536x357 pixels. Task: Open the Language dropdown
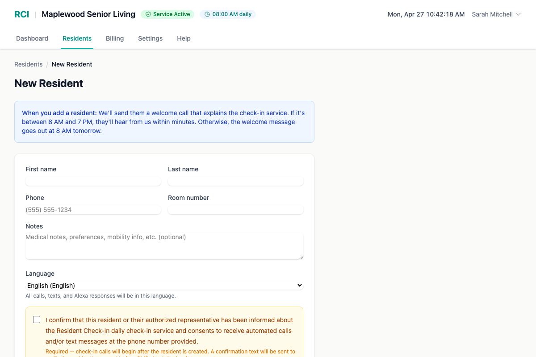click(x=164, y=285)
